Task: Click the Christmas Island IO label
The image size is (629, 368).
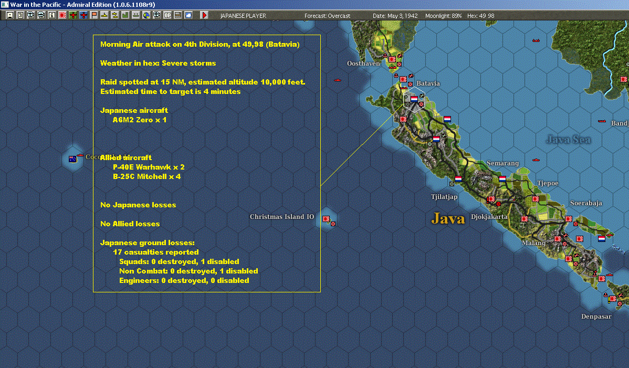Action: pos(281,216)
